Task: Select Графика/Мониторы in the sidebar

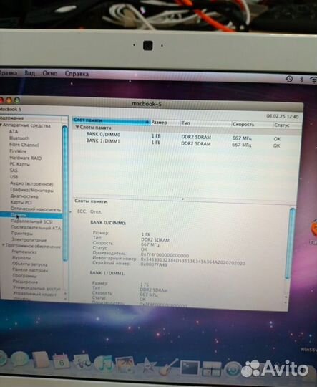Action: (x=31, y=190)
